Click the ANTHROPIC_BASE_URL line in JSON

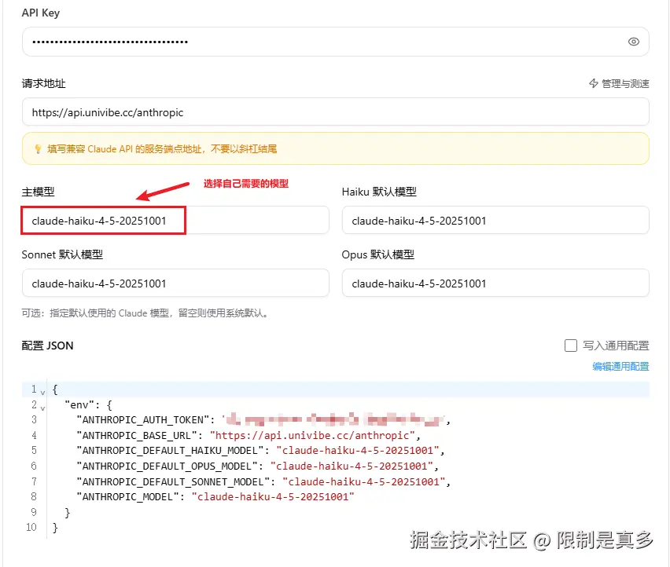[248, 435]
